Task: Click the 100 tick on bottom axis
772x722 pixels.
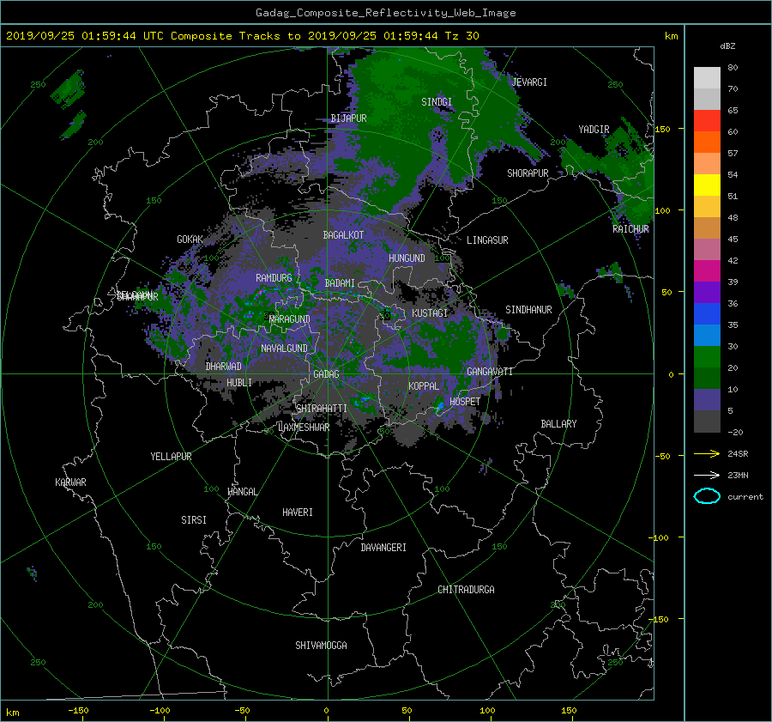Action: pyautogui.click(x=487, y=711)
